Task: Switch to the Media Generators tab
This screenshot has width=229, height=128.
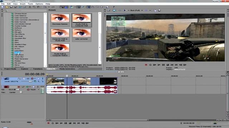Action: pyautogui.click(x=67, y=69)
